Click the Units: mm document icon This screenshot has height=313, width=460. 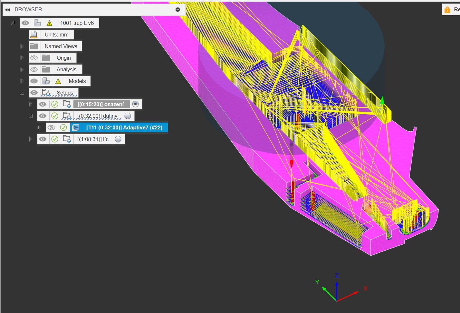click(34, 35)
